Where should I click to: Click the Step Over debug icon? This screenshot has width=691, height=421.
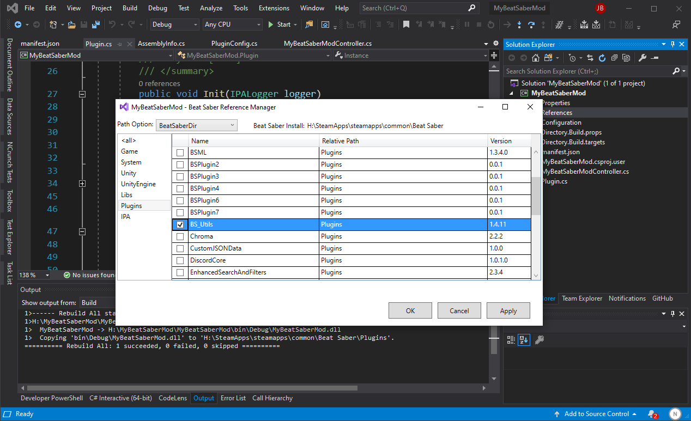(x=531, y=25)
